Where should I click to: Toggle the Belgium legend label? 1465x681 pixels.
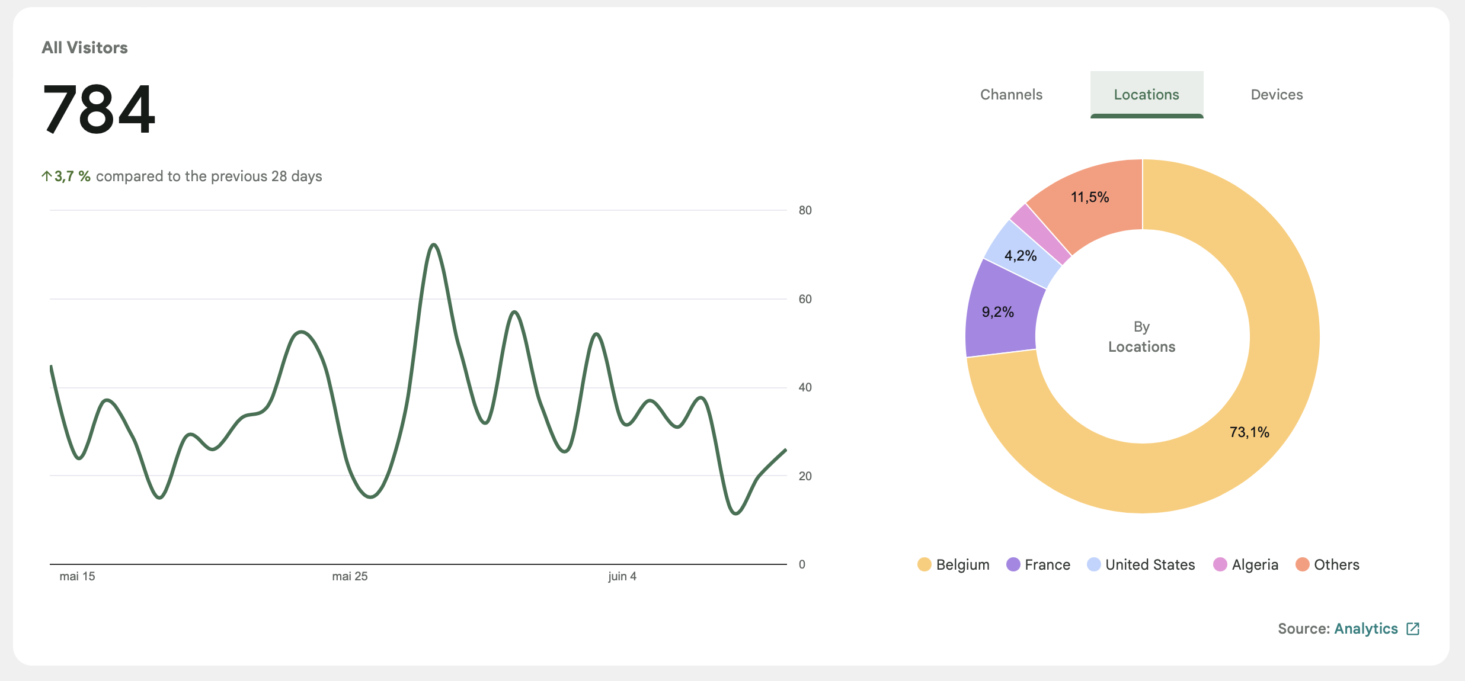(x=962, y=565)
